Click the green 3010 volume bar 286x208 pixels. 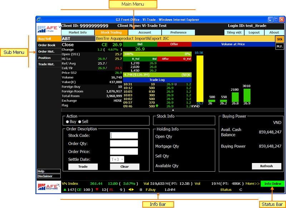click(x=247, y=95)
